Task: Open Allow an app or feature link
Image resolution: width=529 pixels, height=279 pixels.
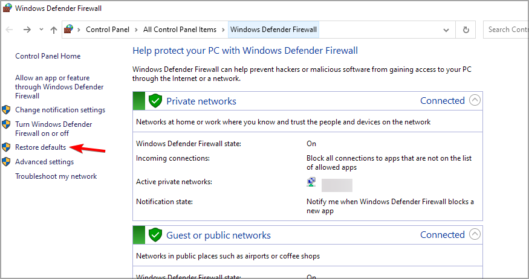Action: [x=59, y=87]
